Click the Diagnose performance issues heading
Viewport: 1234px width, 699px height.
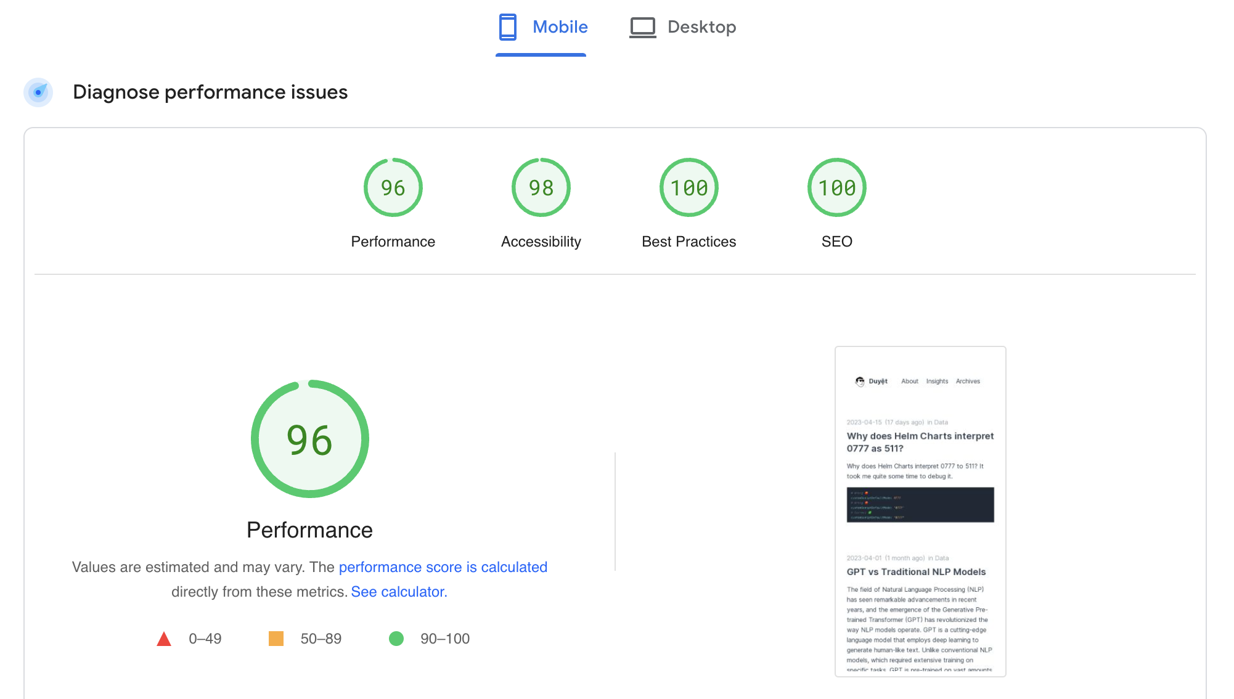pyautogui.click(x=210, y=92)
